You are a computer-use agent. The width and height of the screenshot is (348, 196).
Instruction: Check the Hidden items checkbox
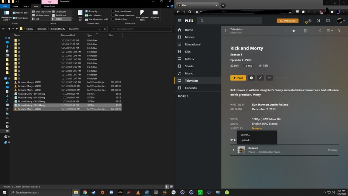pyautogui.click(x=113, y=19)
